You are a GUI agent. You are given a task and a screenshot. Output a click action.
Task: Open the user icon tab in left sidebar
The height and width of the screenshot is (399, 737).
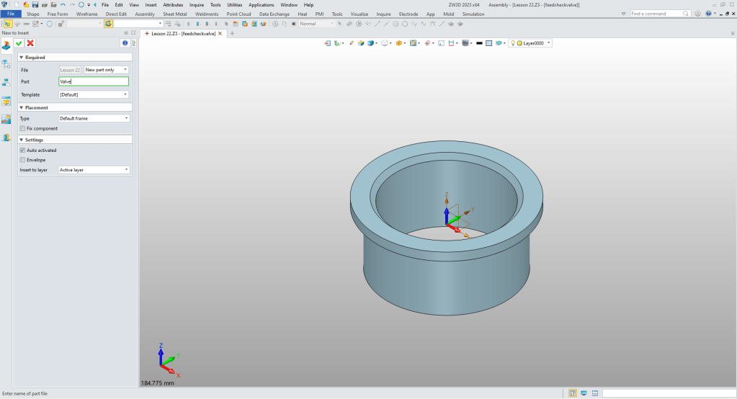[6, 137]
